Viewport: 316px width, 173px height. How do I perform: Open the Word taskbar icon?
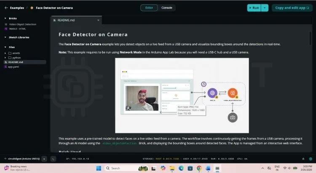tap(208, 168)
